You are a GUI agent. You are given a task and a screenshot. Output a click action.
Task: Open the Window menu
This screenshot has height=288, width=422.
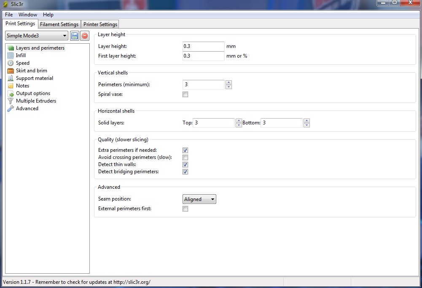point(28,15)
